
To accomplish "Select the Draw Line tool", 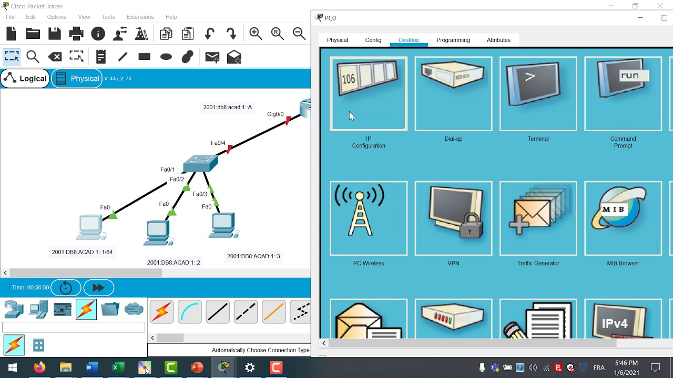I will (123, 57).
